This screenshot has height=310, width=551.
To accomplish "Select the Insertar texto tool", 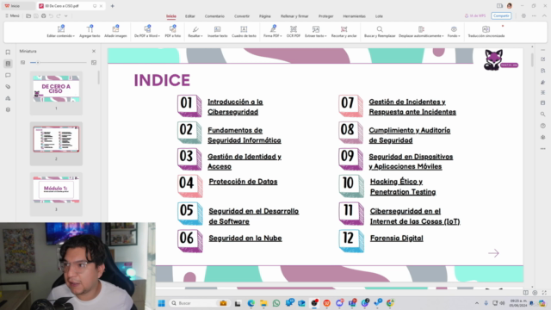I will (x=217, y=31).
